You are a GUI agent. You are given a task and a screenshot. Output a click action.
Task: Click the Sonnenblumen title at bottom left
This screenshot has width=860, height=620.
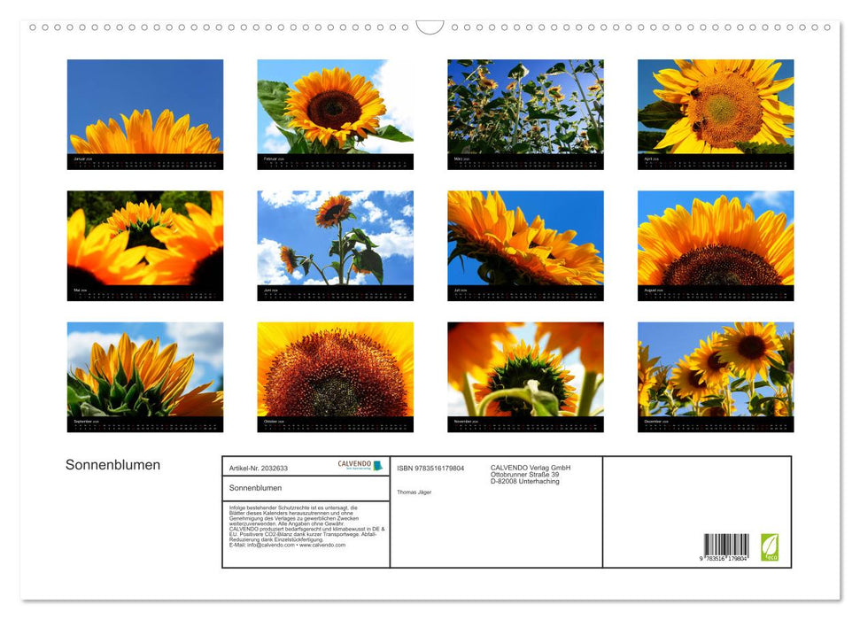[x=112, y=465]
